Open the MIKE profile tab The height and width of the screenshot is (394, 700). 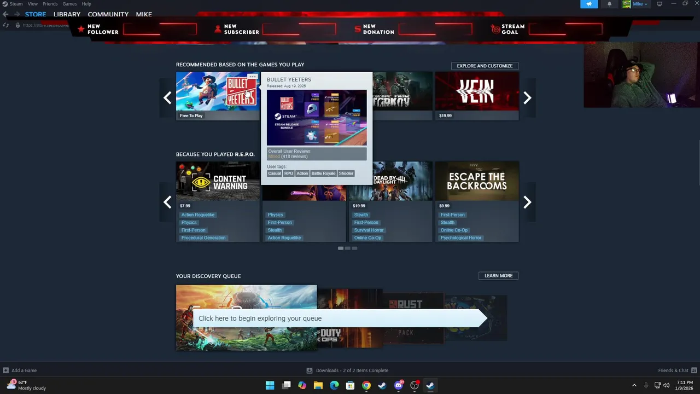(144, 14)
